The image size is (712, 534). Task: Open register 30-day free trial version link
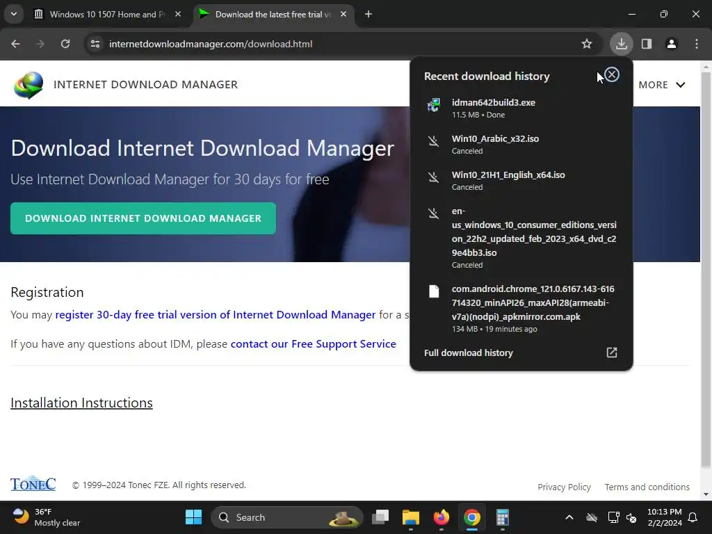coord(216,315)
